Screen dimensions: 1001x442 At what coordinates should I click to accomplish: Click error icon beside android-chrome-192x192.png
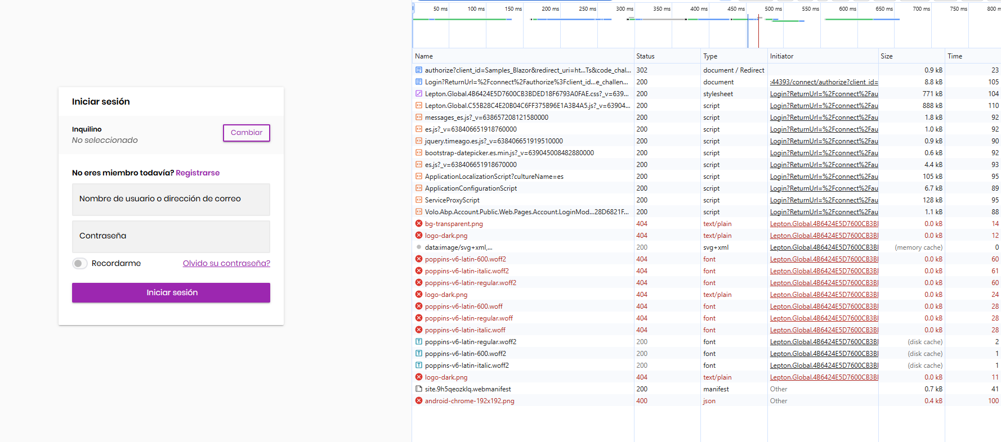point(418,401)
